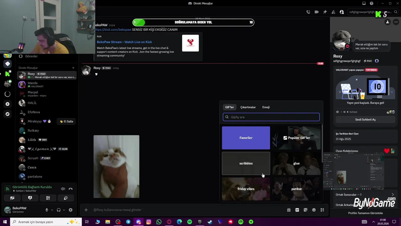Add friends to DM icon
Image resolution: width=401 pixels, height=226 pixels.
click(333, 12)
